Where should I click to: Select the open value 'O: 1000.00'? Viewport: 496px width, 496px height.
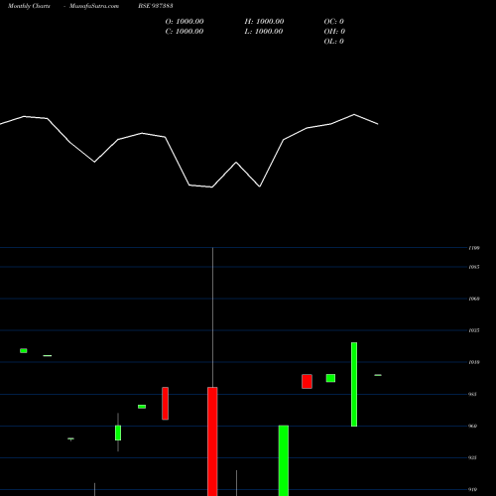pyautogui.click(x=185, y=22)
